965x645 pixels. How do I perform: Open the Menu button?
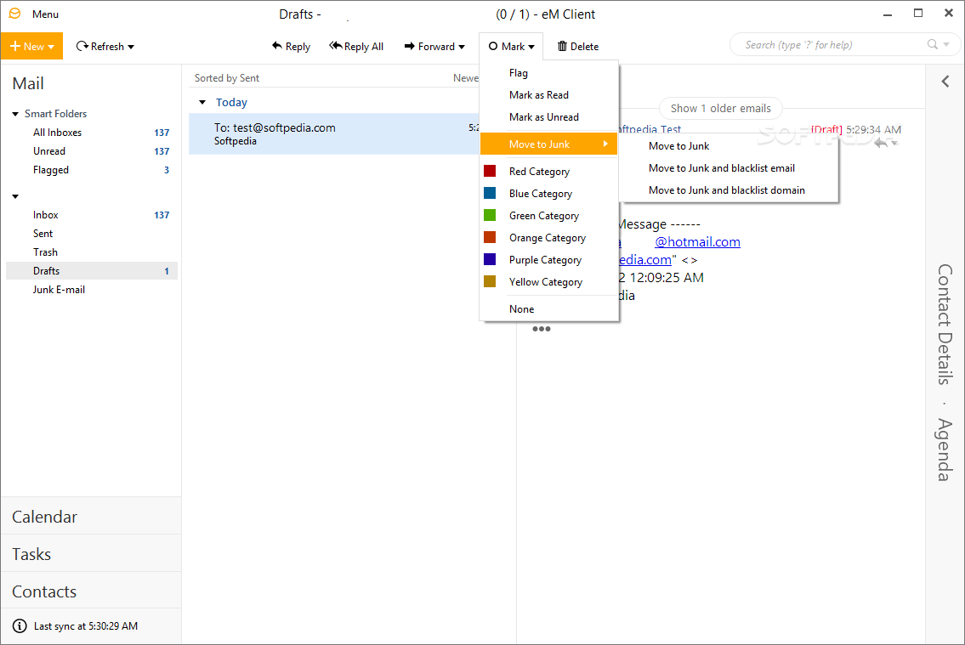46,14
